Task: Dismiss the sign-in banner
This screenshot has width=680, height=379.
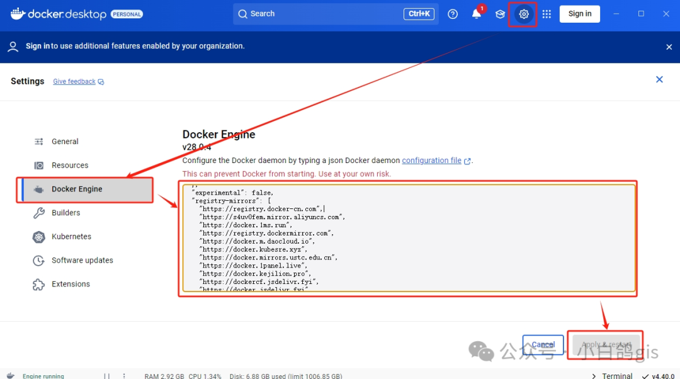Action: [x=669, y=47]
